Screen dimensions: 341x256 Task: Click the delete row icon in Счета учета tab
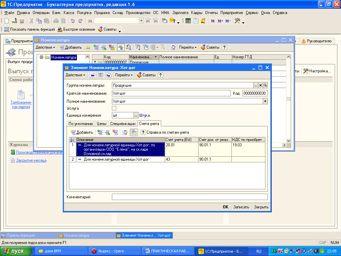tap(115, 132)
